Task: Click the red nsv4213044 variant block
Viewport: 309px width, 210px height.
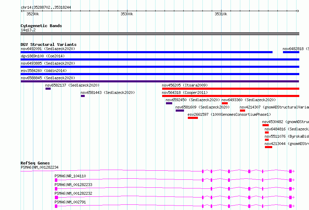Action: click(269, 147)
